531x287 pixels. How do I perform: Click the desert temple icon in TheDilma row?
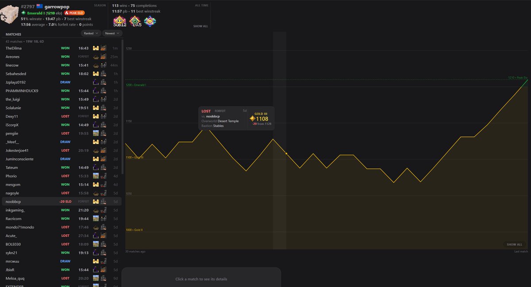(96, 48)
